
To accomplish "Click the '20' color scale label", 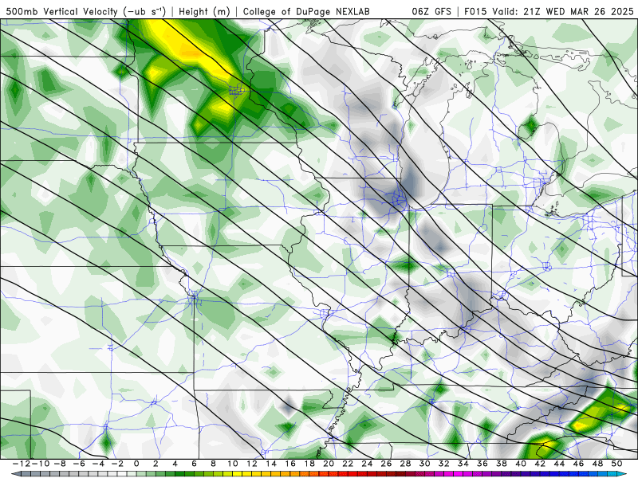I will (329, 464).
